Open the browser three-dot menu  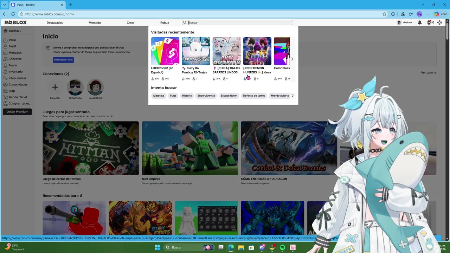click(x=427, y=14)
